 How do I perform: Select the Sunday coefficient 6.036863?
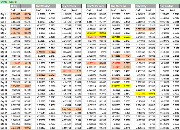pos(164,60)
